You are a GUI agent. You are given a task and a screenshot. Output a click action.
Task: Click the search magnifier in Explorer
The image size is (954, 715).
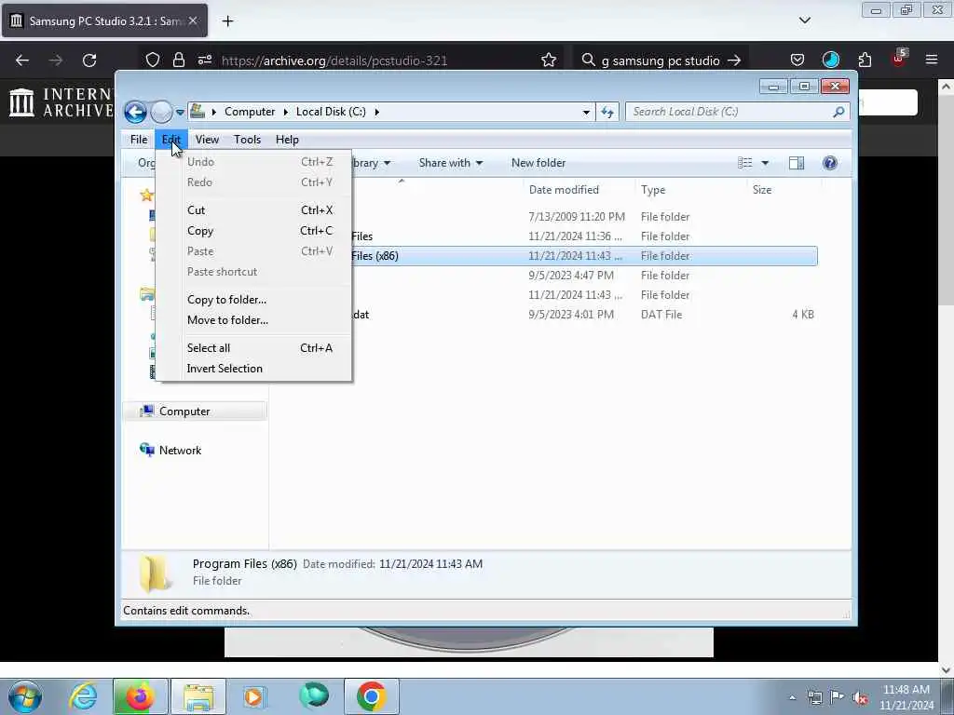(x=838, y=112)
